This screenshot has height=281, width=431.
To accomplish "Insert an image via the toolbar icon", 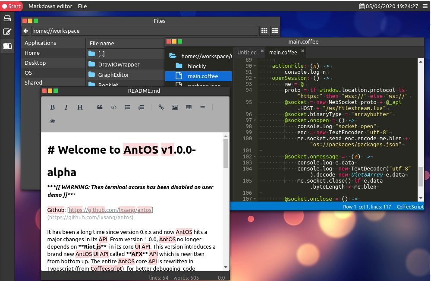I will (175, 107).
